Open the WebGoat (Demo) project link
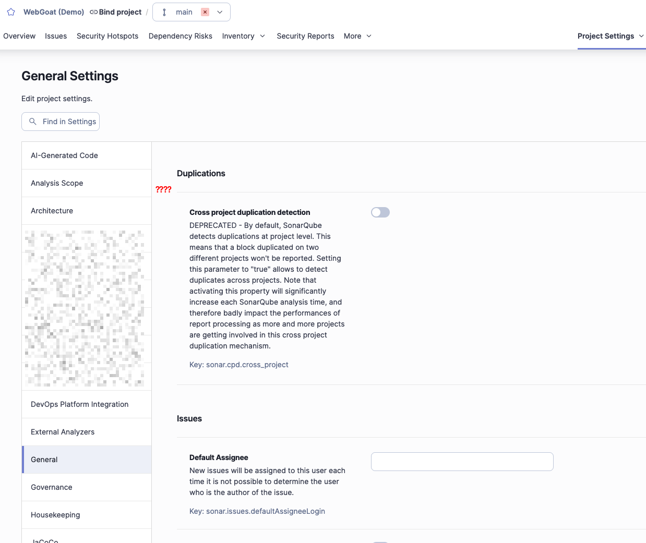 (x=54, y=12)
